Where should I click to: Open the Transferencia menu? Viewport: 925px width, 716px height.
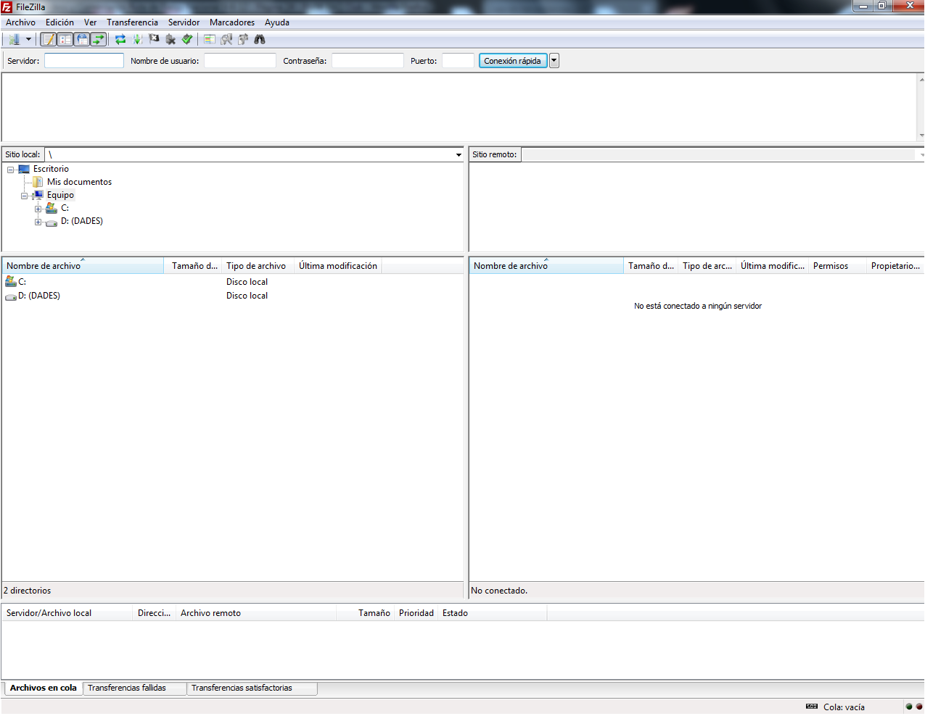[132, 22]
